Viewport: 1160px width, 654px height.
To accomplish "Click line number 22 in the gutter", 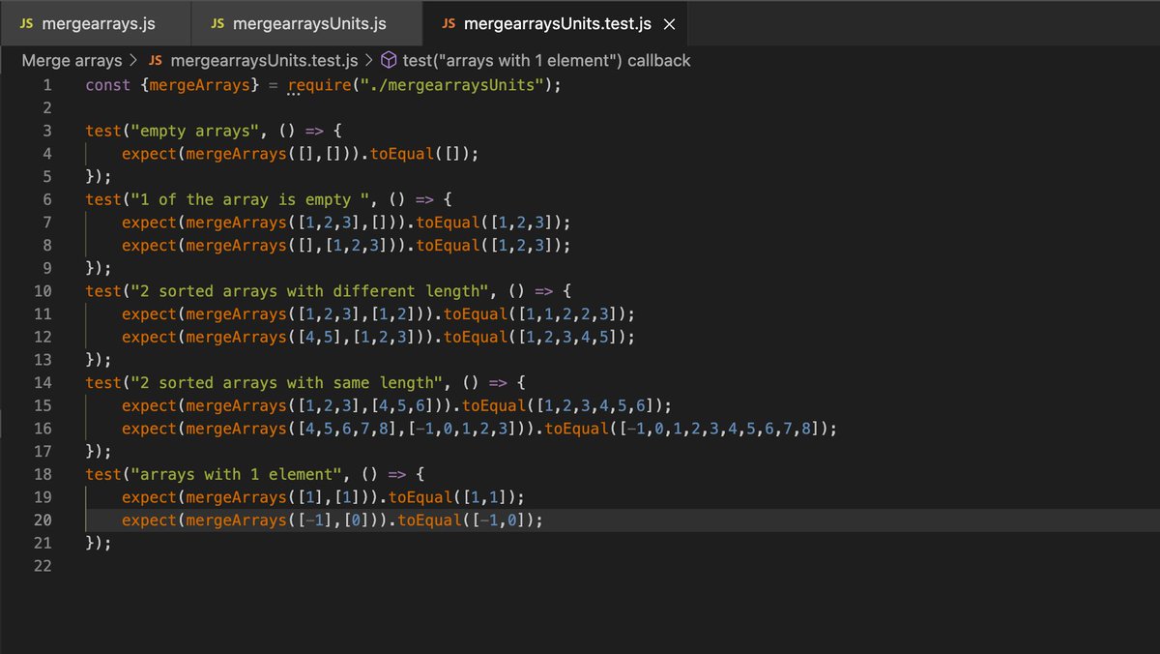I will (x=43, y=566).
